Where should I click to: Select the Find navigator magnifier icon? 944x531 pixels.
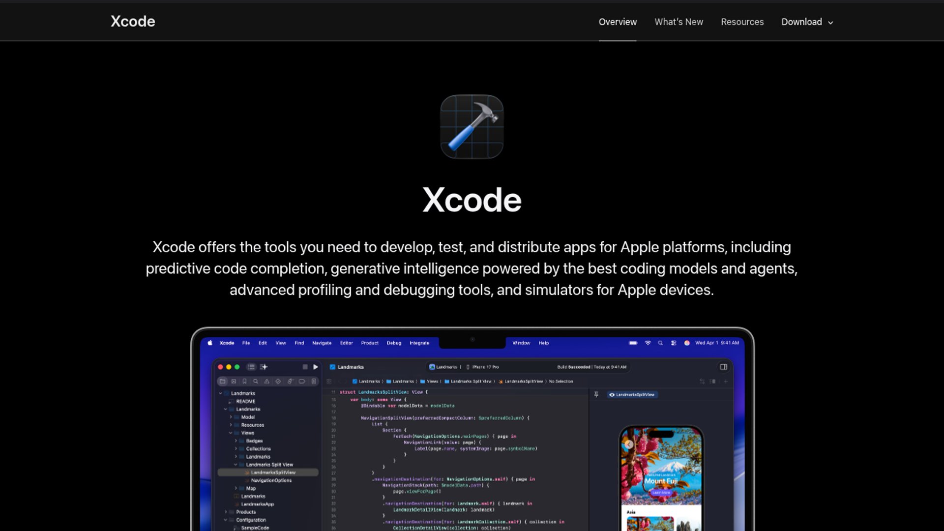pyautogui.click(x=255, y=381)
